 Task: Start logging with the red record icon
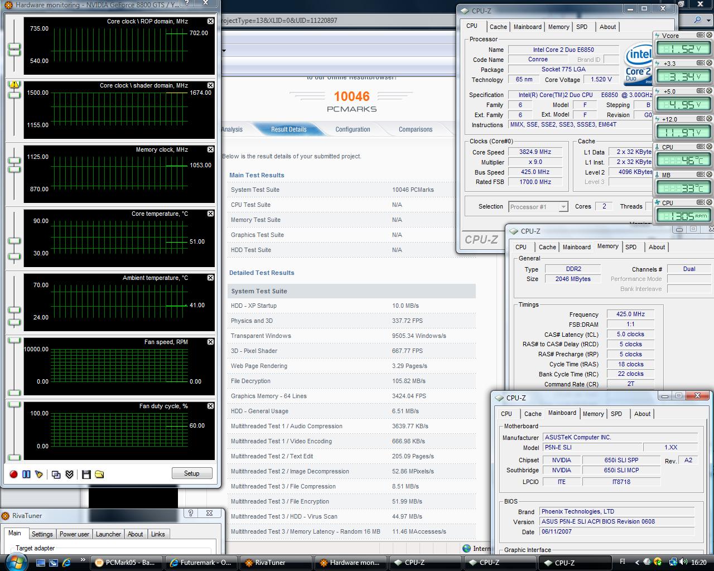[x=14, y=475]
